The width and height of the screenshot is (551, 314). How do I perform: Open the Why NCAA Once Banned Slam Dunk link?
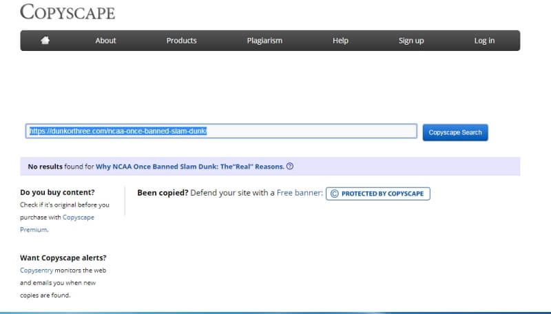(190, 167)
